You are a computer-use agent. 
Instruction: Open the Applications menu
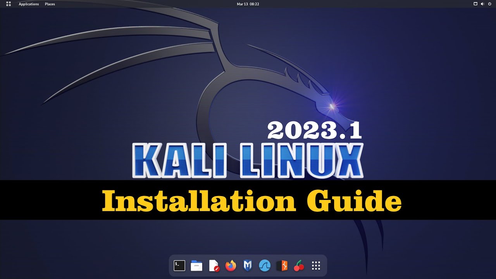29,4
